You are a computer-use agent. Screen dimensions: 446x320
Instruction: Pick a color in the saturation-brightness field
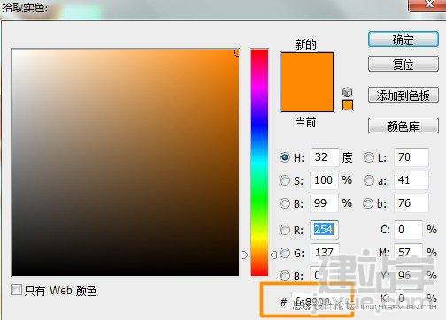(x=126, y=162)
